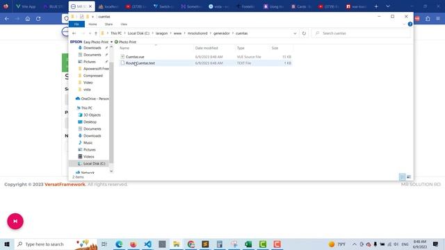Open Visual Studio Code from taskbar

(x=147, y=244)
